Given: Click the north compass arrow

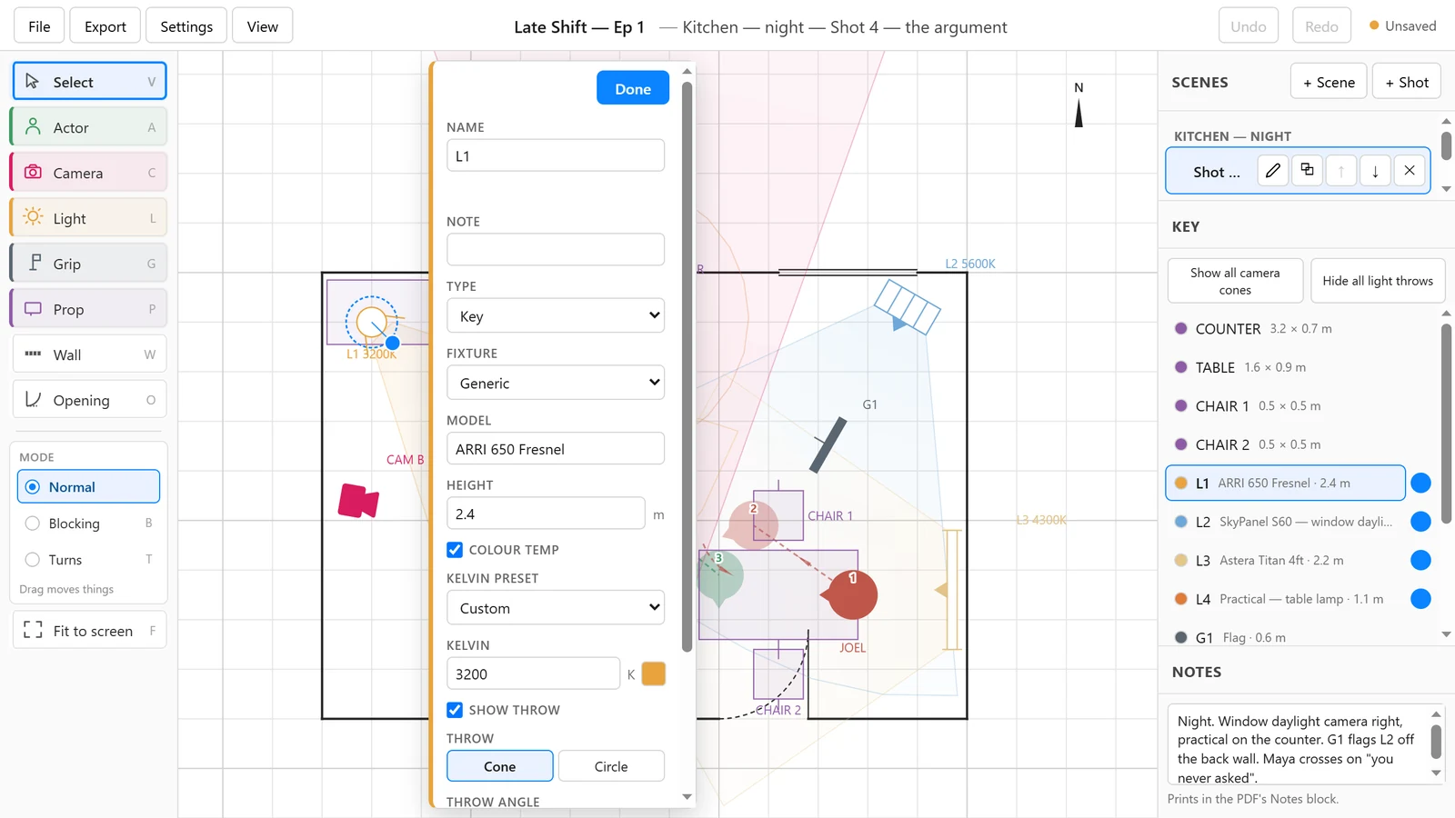Looking at the screenshot, I should pos(1079,113).
